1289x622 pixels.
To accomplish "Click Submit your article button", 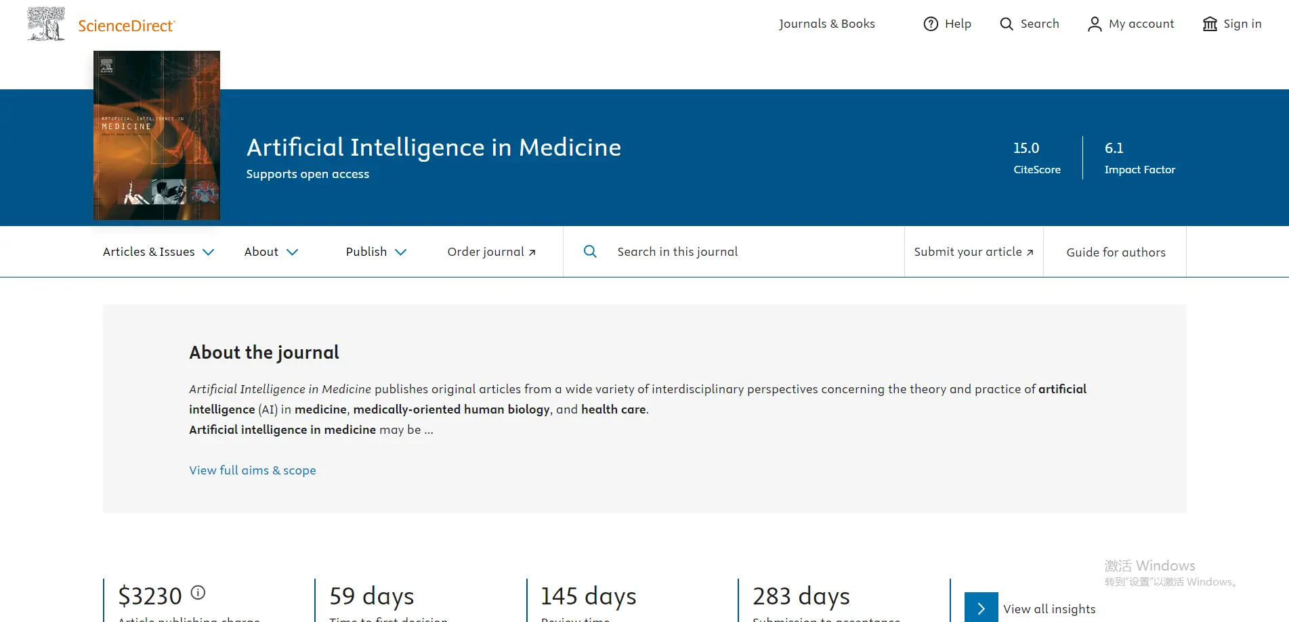I will coord(974,252).
